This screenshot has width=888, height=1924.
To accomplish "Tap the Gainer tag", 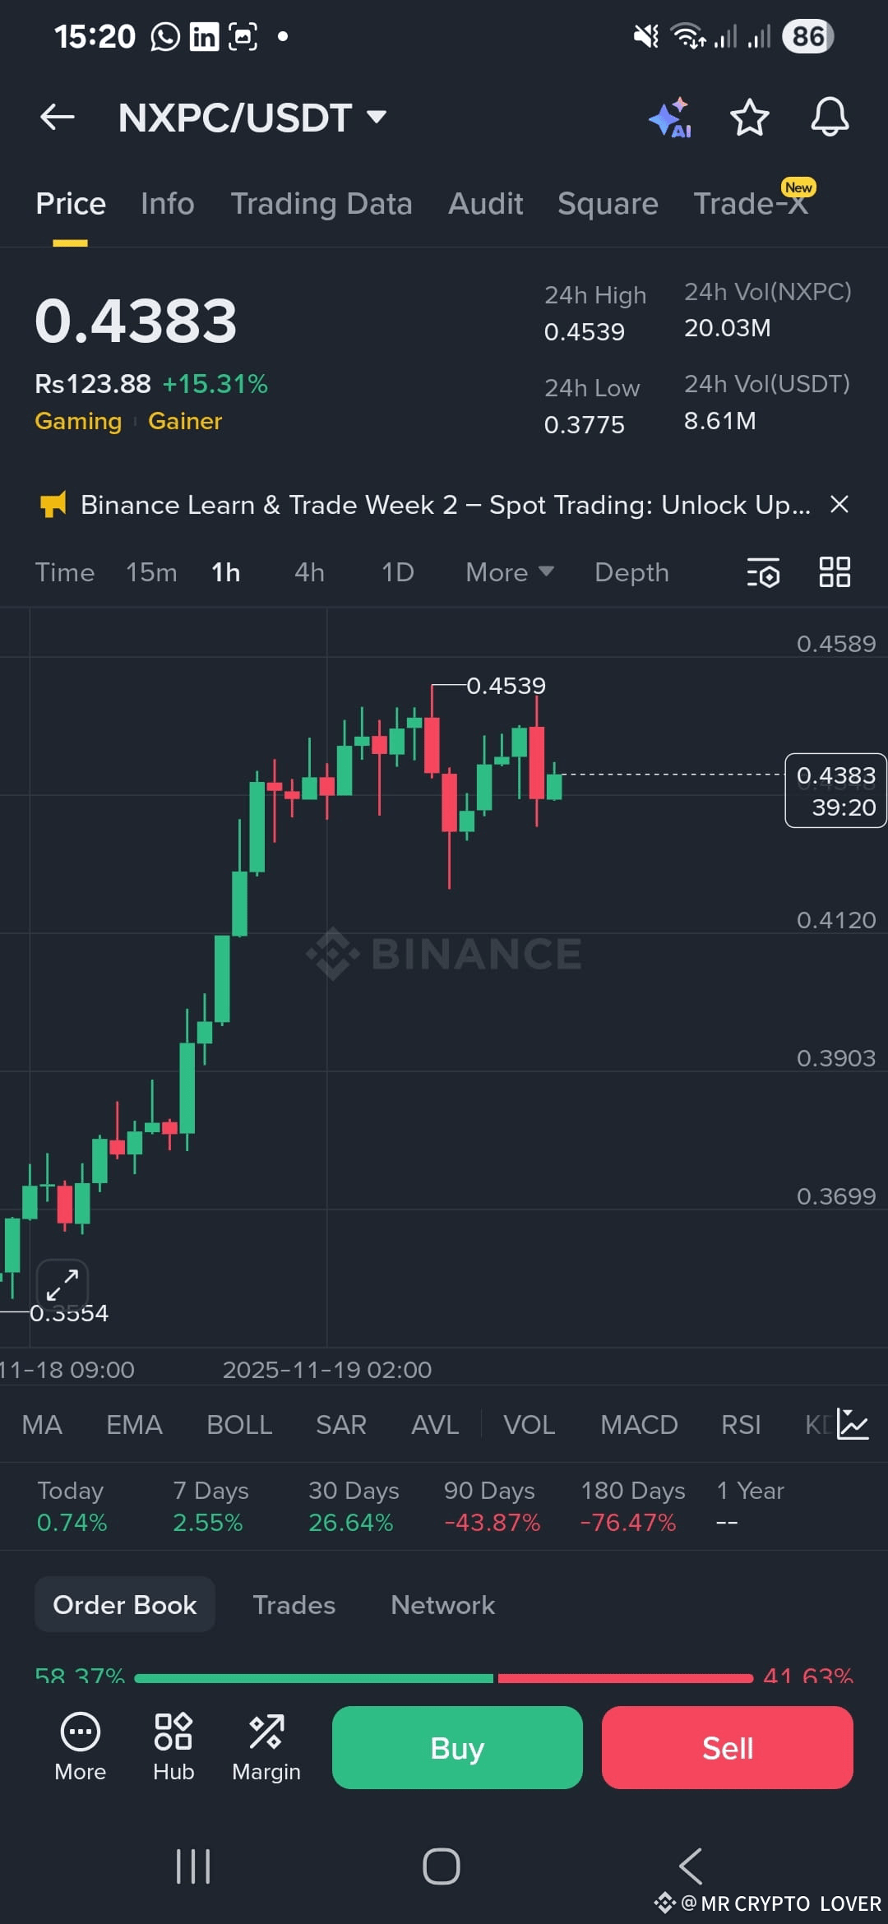I will pos(185,421).
